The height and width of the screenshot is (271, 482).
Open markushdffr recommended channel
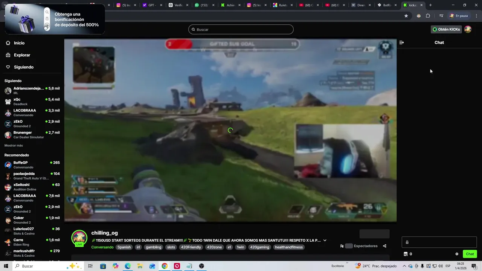coord(32,253)
